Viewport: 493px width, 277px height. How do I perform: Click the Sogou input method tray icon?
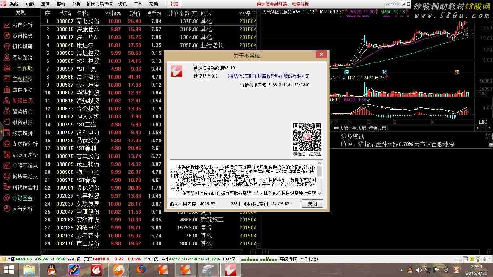(456, 270)
